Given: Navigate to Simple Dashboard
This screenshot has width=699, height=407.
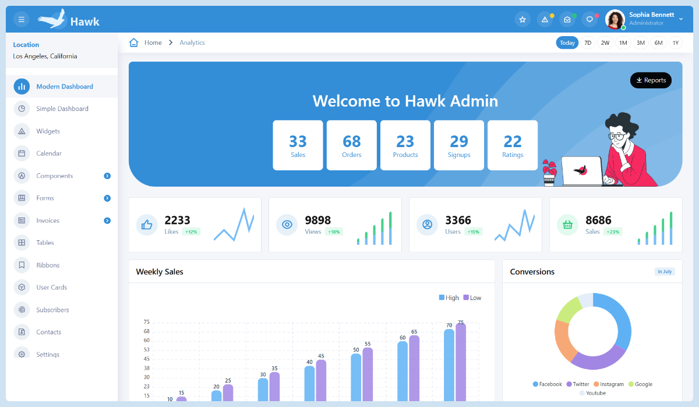Looking at the screenshot, I should coord(63,109).
